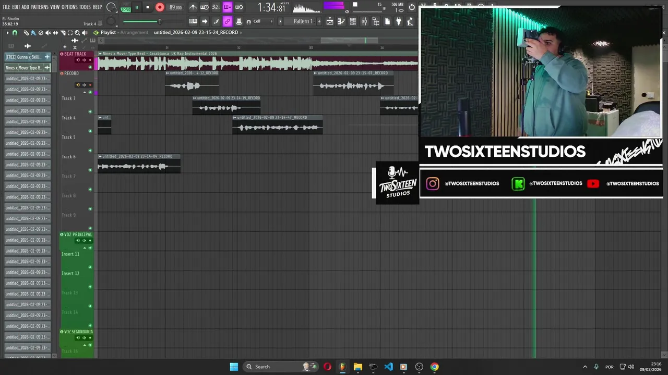Click the taskbar Search box

[281, 367]
